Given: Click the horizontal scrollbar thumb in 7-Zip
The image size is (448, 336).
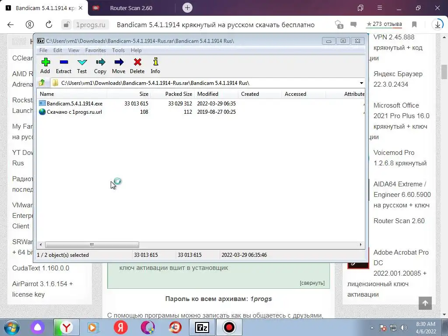Looking at the screenshot, I should (x=92, y=245).
